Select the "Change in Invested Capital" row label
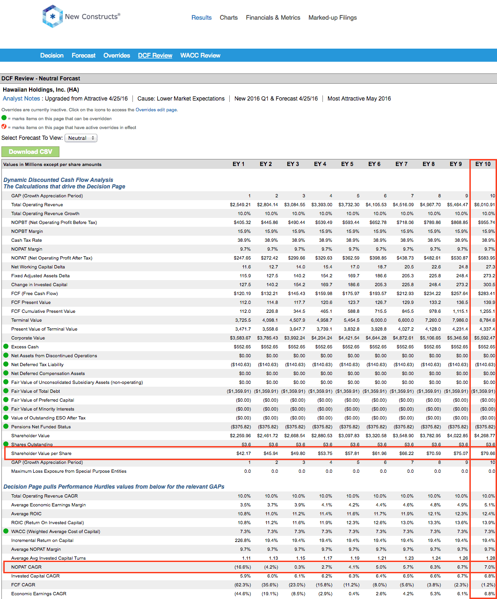This screenshot has height=599, width=497. tap(39, 284)
